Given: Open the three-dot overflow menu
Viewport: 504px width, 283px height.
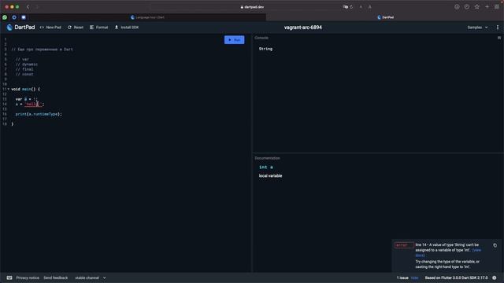Looking at the screenshot, I should point(498,28).
